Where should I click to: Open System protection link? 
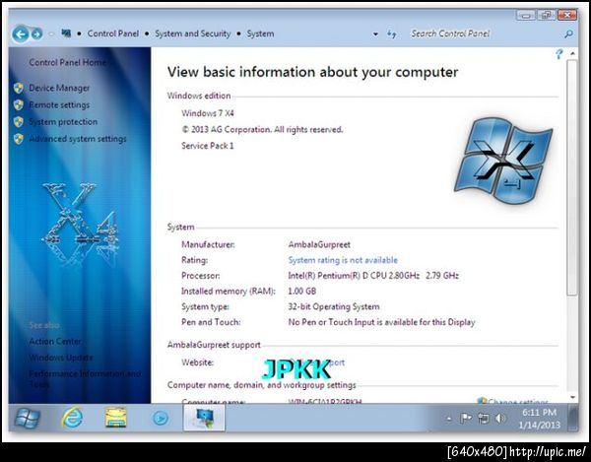[63, 122]
